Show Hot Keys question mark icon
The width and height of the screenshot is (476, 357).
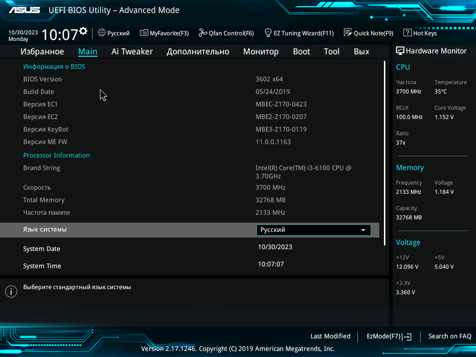point(407,33)
